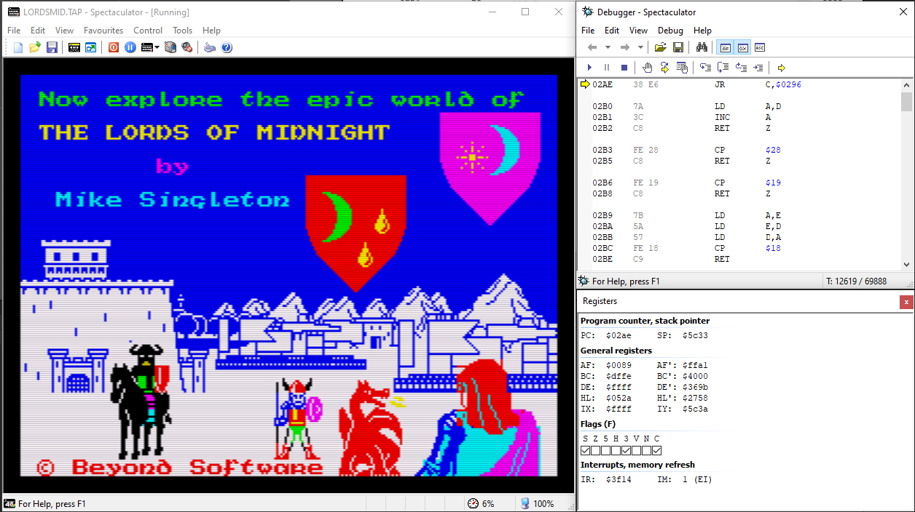Toggle the V flag checkbox
This screenshot has height=512, width=915.
(637, 451)
